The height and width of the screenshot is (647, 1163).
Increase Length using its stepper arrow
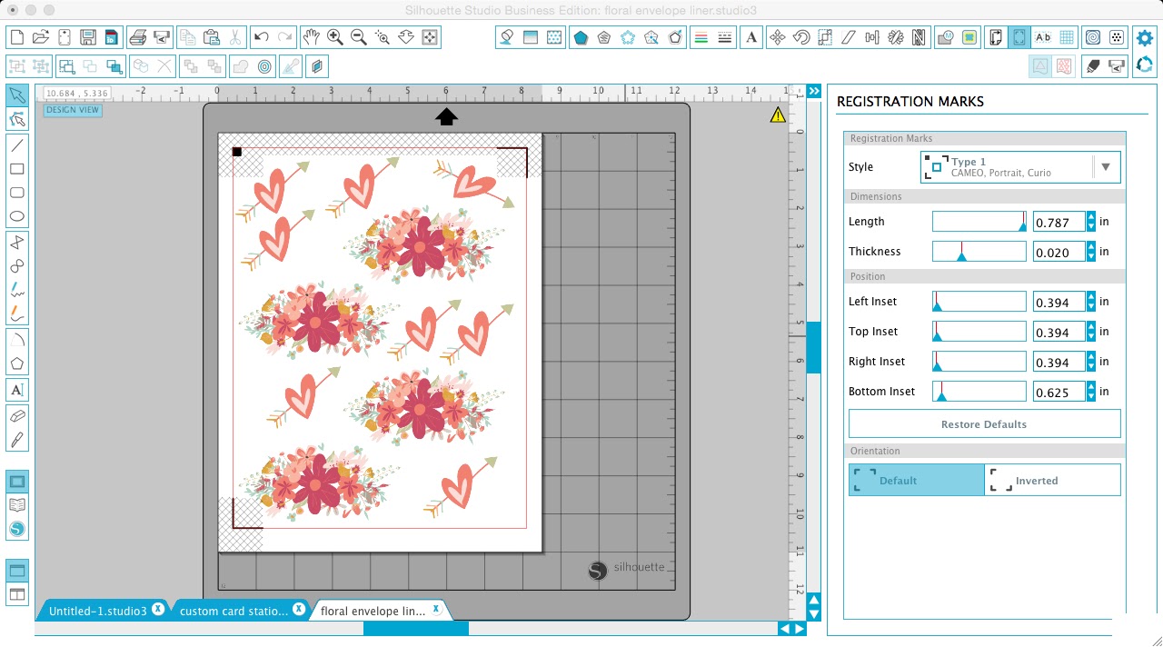(1089, 216)
